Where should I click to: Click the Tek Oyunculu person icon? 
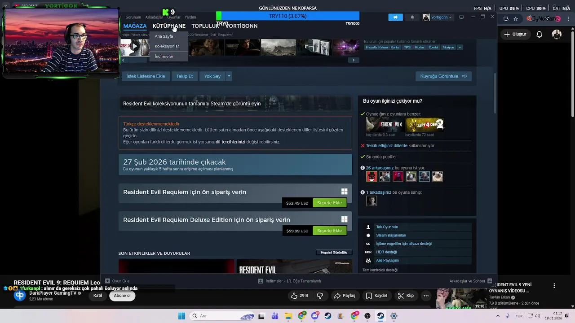click(368, 227)
